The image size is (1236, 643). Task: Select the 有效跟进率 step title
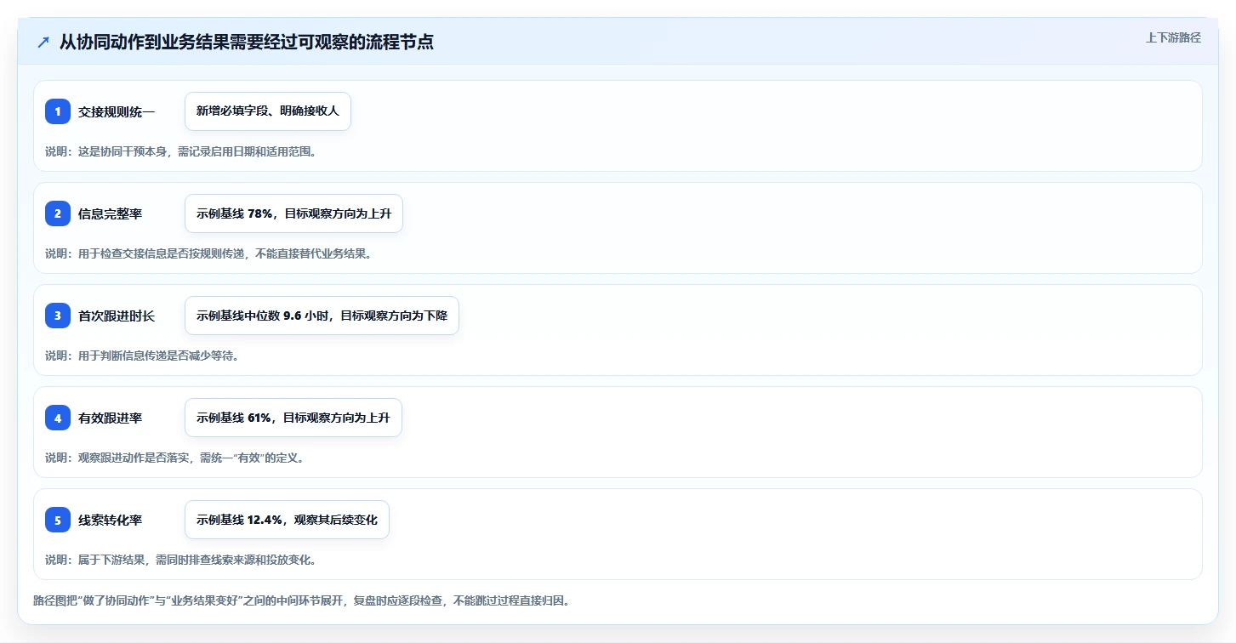[111, 418]
